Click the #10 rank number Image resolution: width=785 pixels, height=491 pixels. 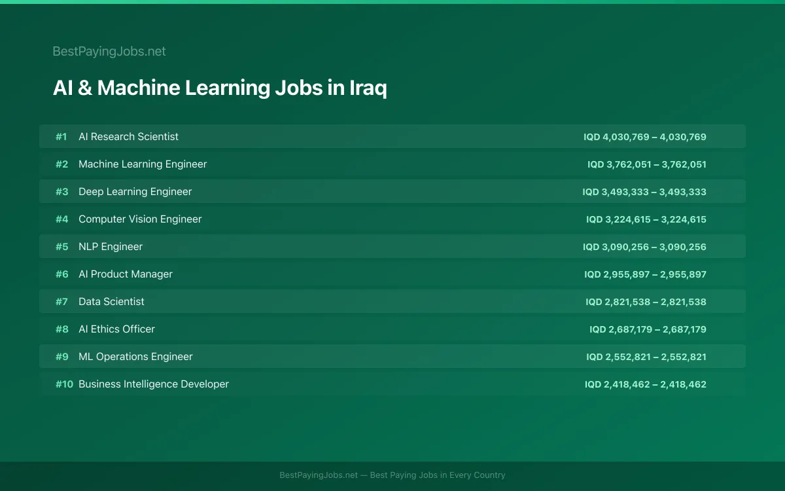(64, 384)
